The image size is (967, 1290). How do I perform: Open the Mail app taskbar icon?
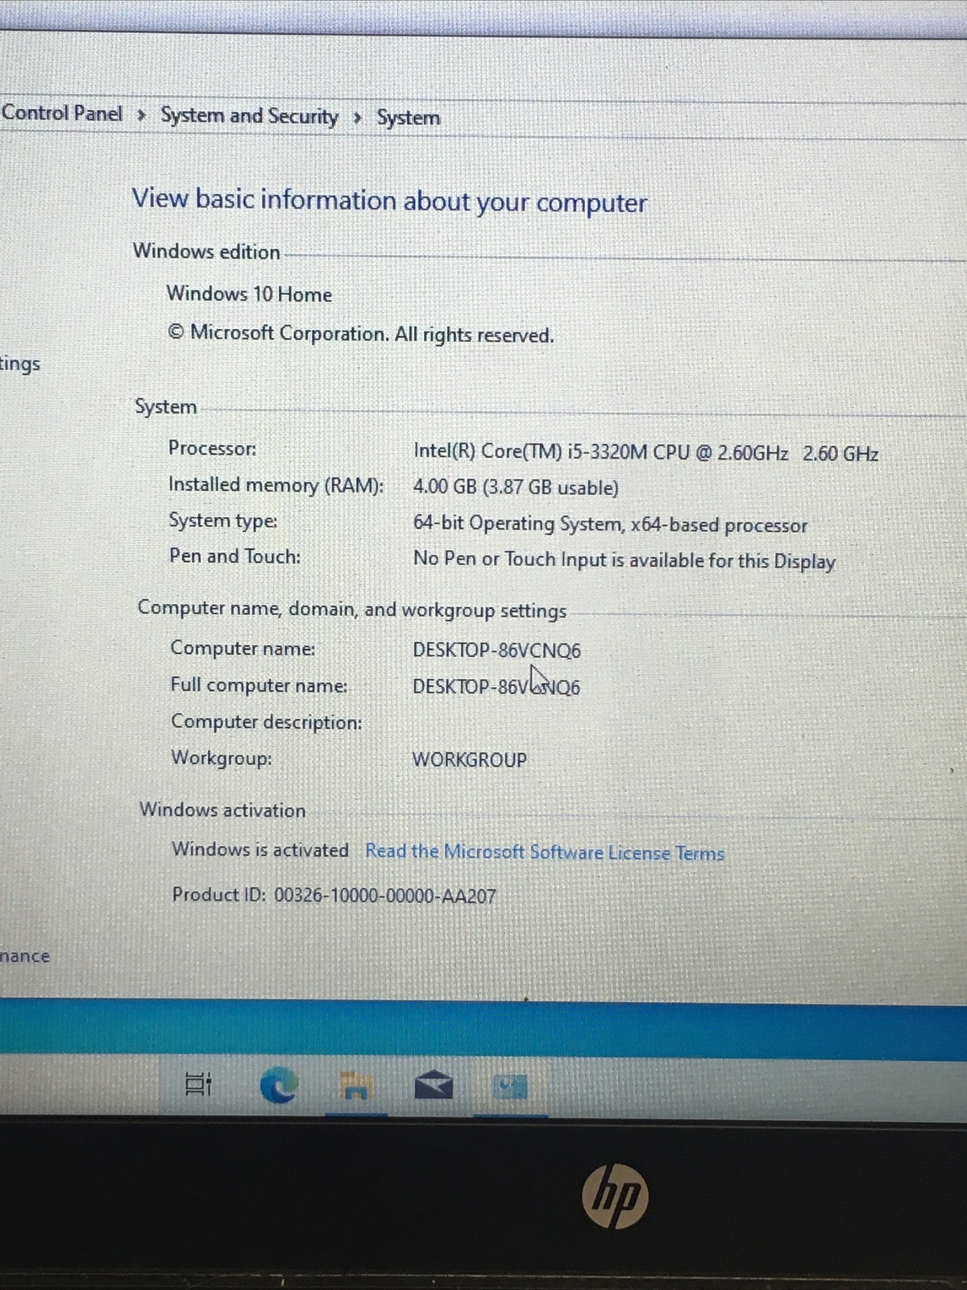pos(433,1085)
